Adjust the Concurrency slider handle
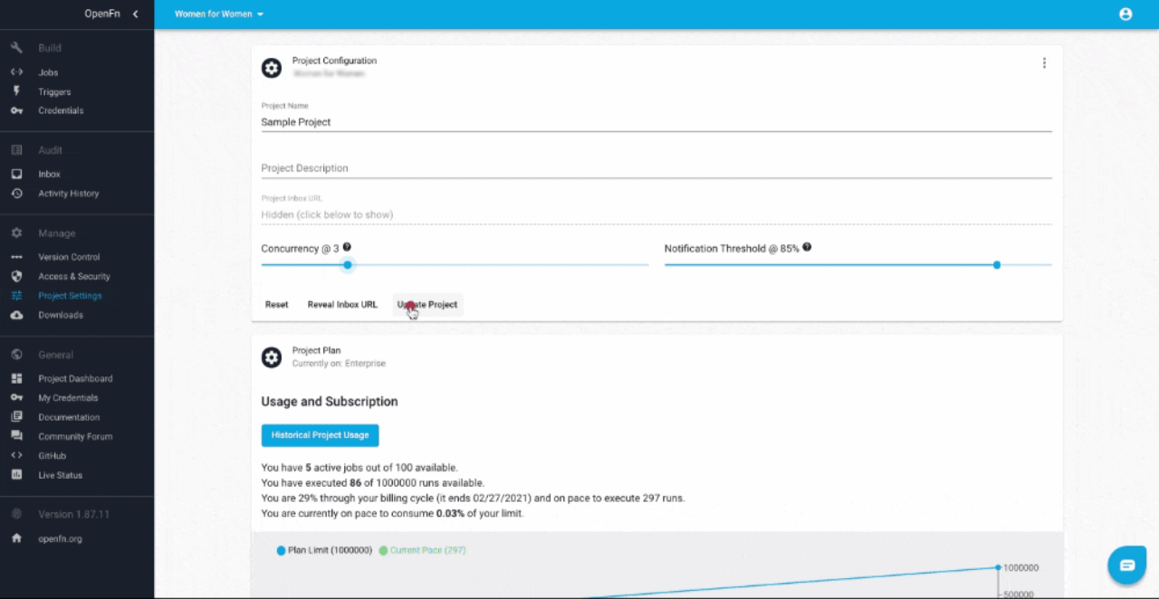 click(348, 265)
